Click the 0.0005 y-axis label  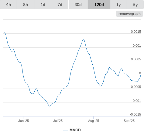[x=136, y=59]
